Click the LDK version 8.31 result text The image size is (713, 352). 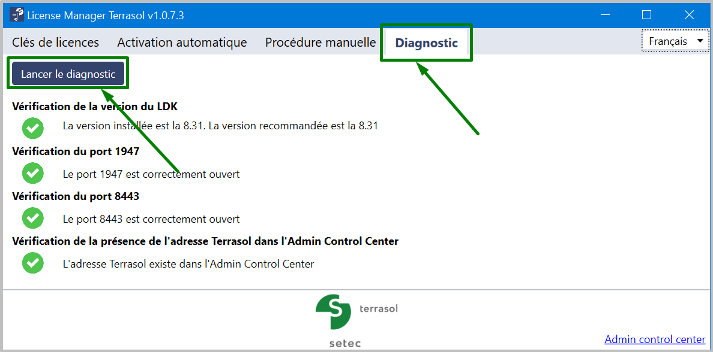pyautogui.click(x=220, y=126)
